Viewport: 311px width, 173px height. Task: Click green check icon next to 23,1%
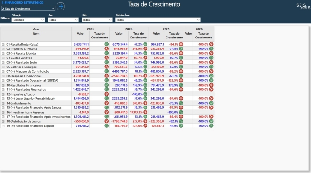[x=145, y=116]
